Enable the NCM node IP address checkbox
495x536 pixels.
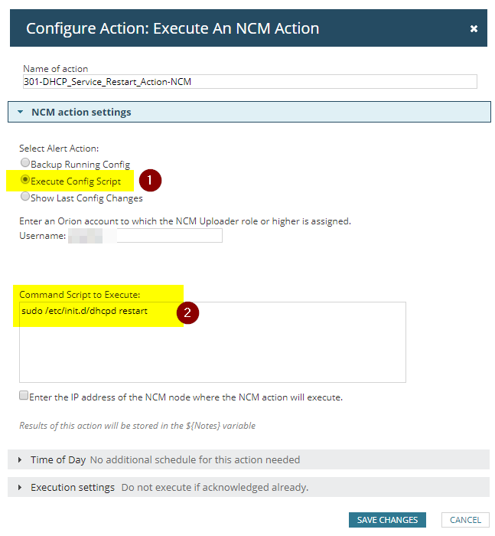tap(24, 396)
